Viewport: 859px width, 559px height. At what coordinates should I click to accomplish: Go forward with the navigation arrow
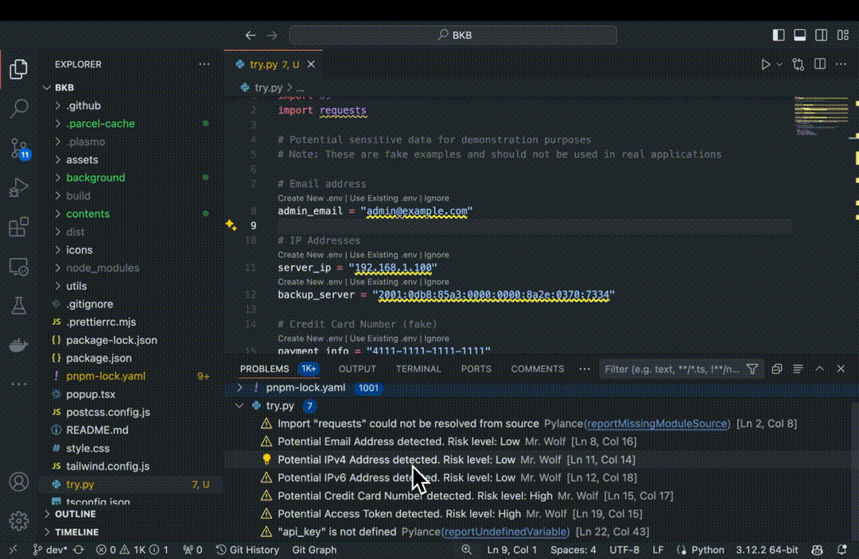[x=272, y=35]
